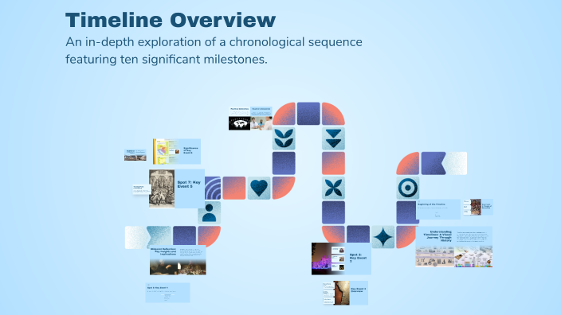
Task: Click the subtitle about ten significant milestones
Action: tap(214, 50)
